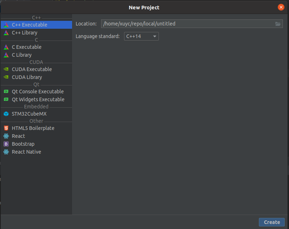Click the Create button
The image size is (289, 229).
tap(271, 222)
